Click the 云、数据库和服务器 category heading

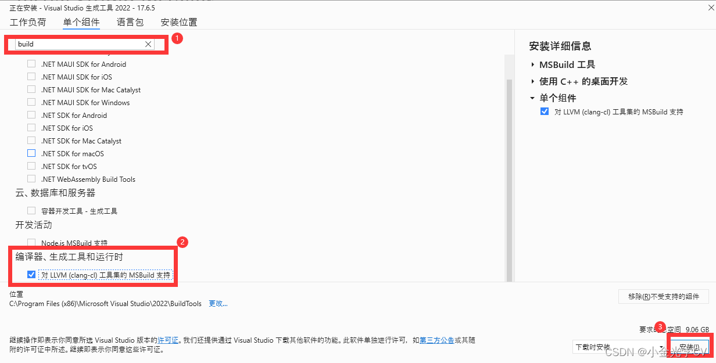coord(55,193)
